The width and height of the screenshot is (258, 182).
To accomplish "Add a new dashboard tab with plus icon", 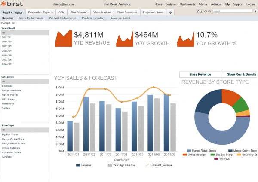I will pyautogui.click(x=171, y=12).
